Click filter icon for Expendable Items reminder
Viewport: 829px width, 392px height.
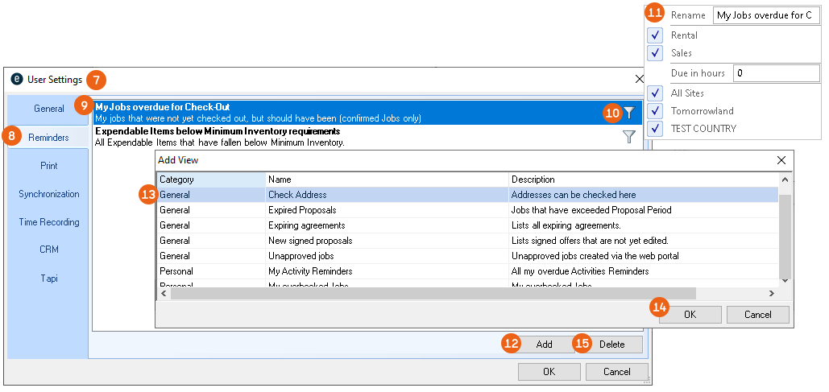click(629, 138)
